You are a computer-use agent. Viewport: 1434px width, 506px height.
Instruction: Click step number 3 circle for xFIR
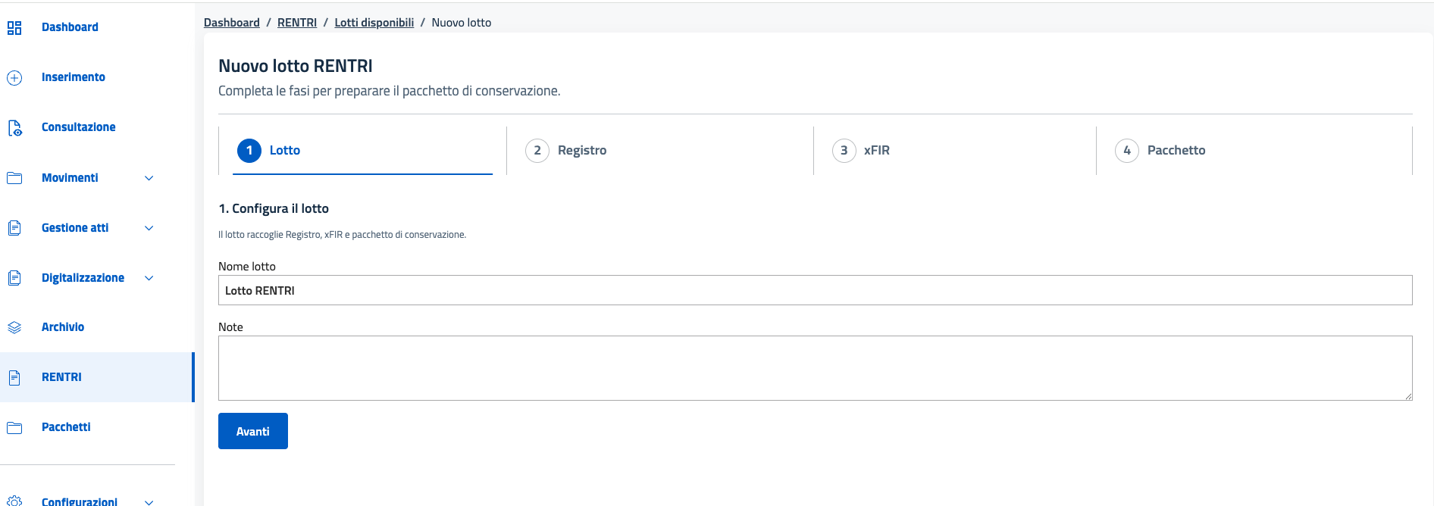point(844,151)
